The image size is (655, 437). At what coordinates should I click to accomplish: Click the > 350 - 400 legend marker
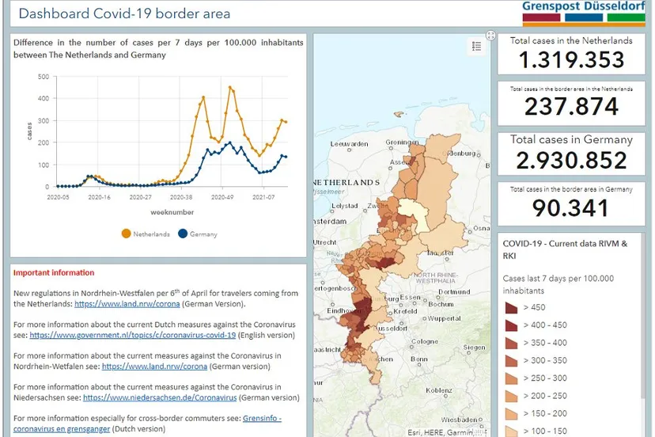512,343
